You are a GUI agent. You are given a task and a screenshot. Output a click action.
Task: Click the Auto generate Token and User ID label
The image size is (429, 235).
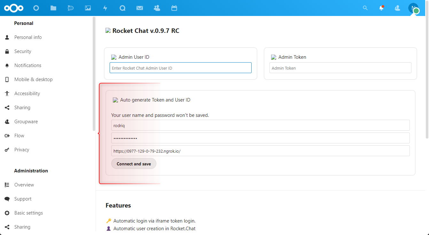click(155, 100)
